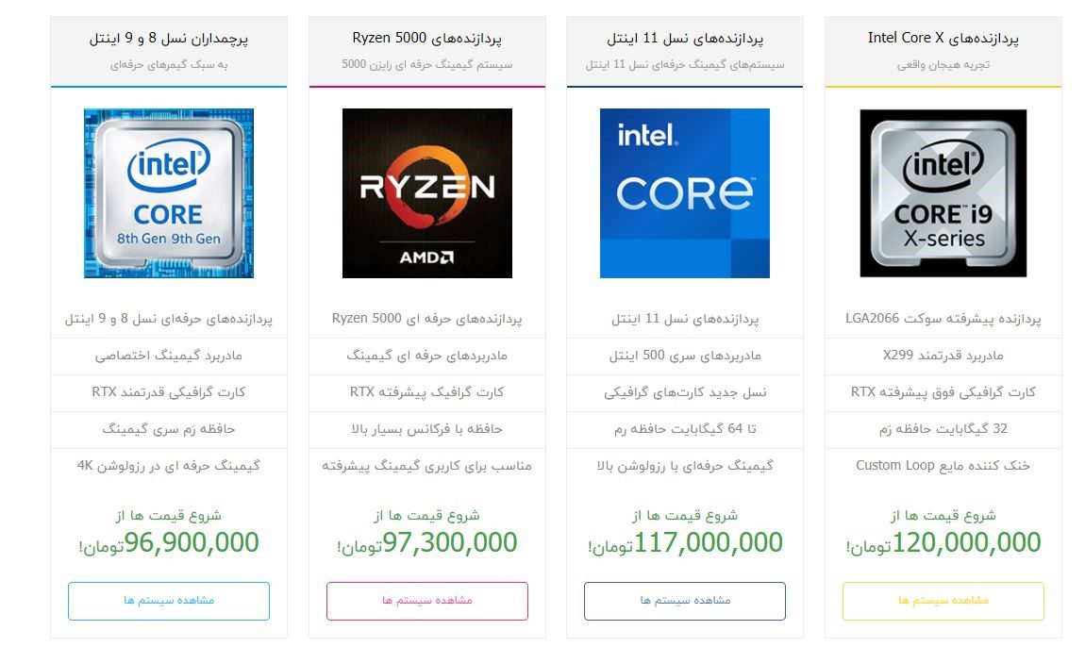
Task: Open the yellow مشاهده سیستم ها button
Action: 943,601
